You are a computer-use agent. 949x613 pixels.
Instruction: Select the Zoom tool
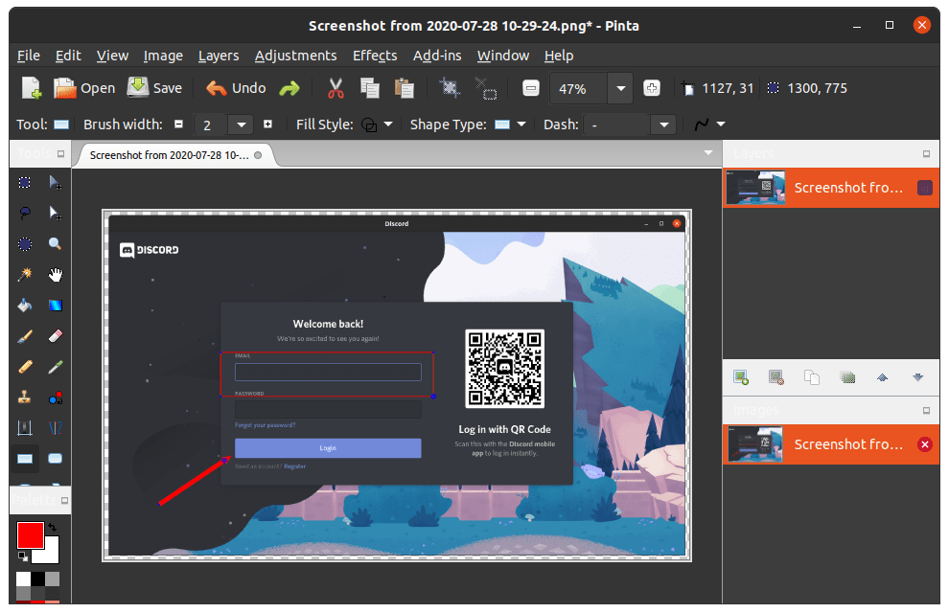pos(55,243)
